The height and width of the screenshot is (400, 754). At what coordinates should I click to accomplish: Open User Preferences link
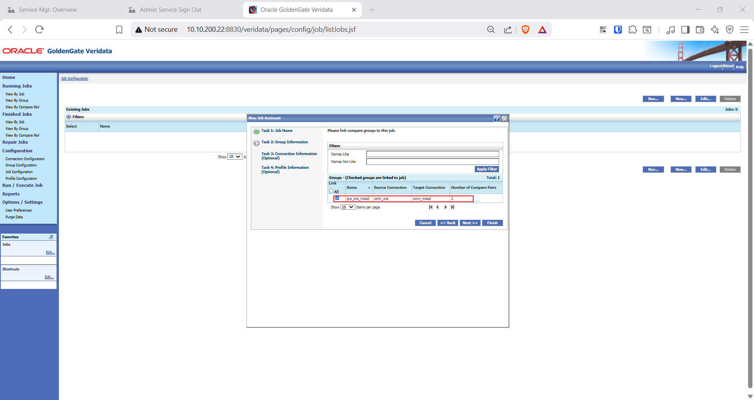pos(18,210)
